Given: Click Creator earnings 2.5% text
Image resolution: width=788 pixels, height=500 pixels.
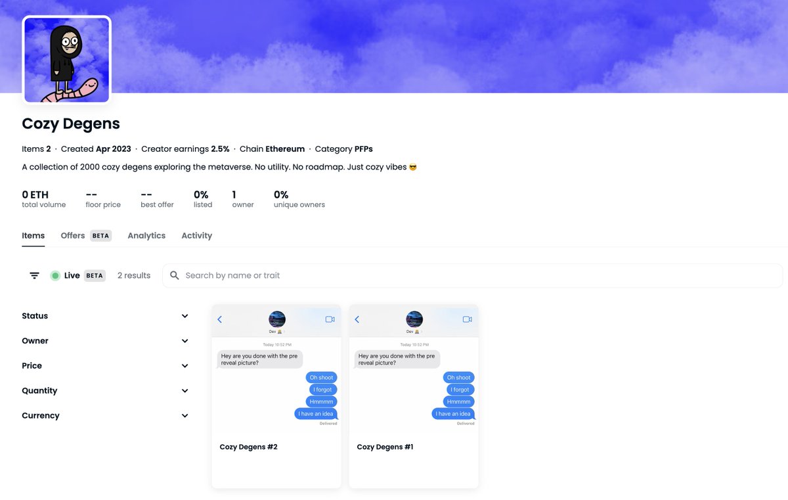Looking at the screenshot, I should click(185, 149).
